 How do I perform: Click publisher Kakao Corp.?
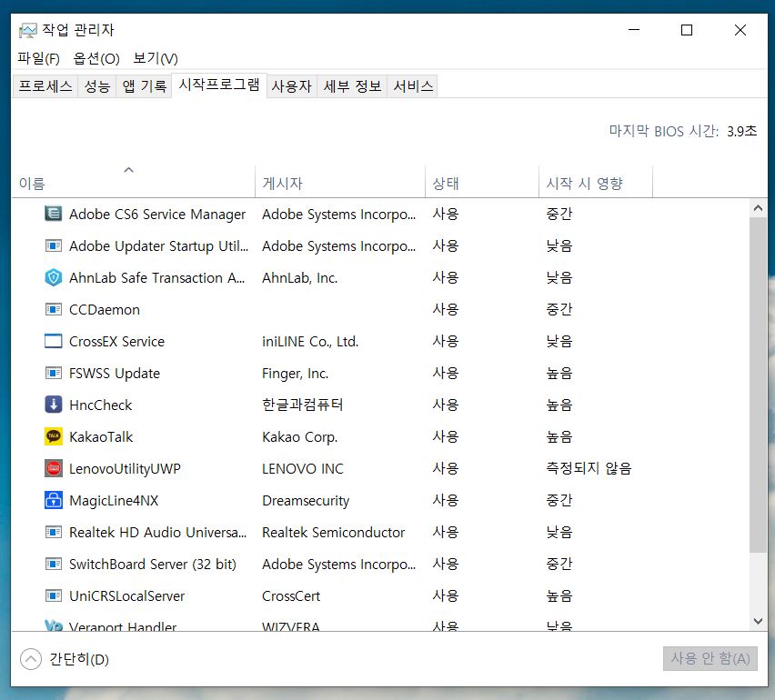[x=299, y=436]
